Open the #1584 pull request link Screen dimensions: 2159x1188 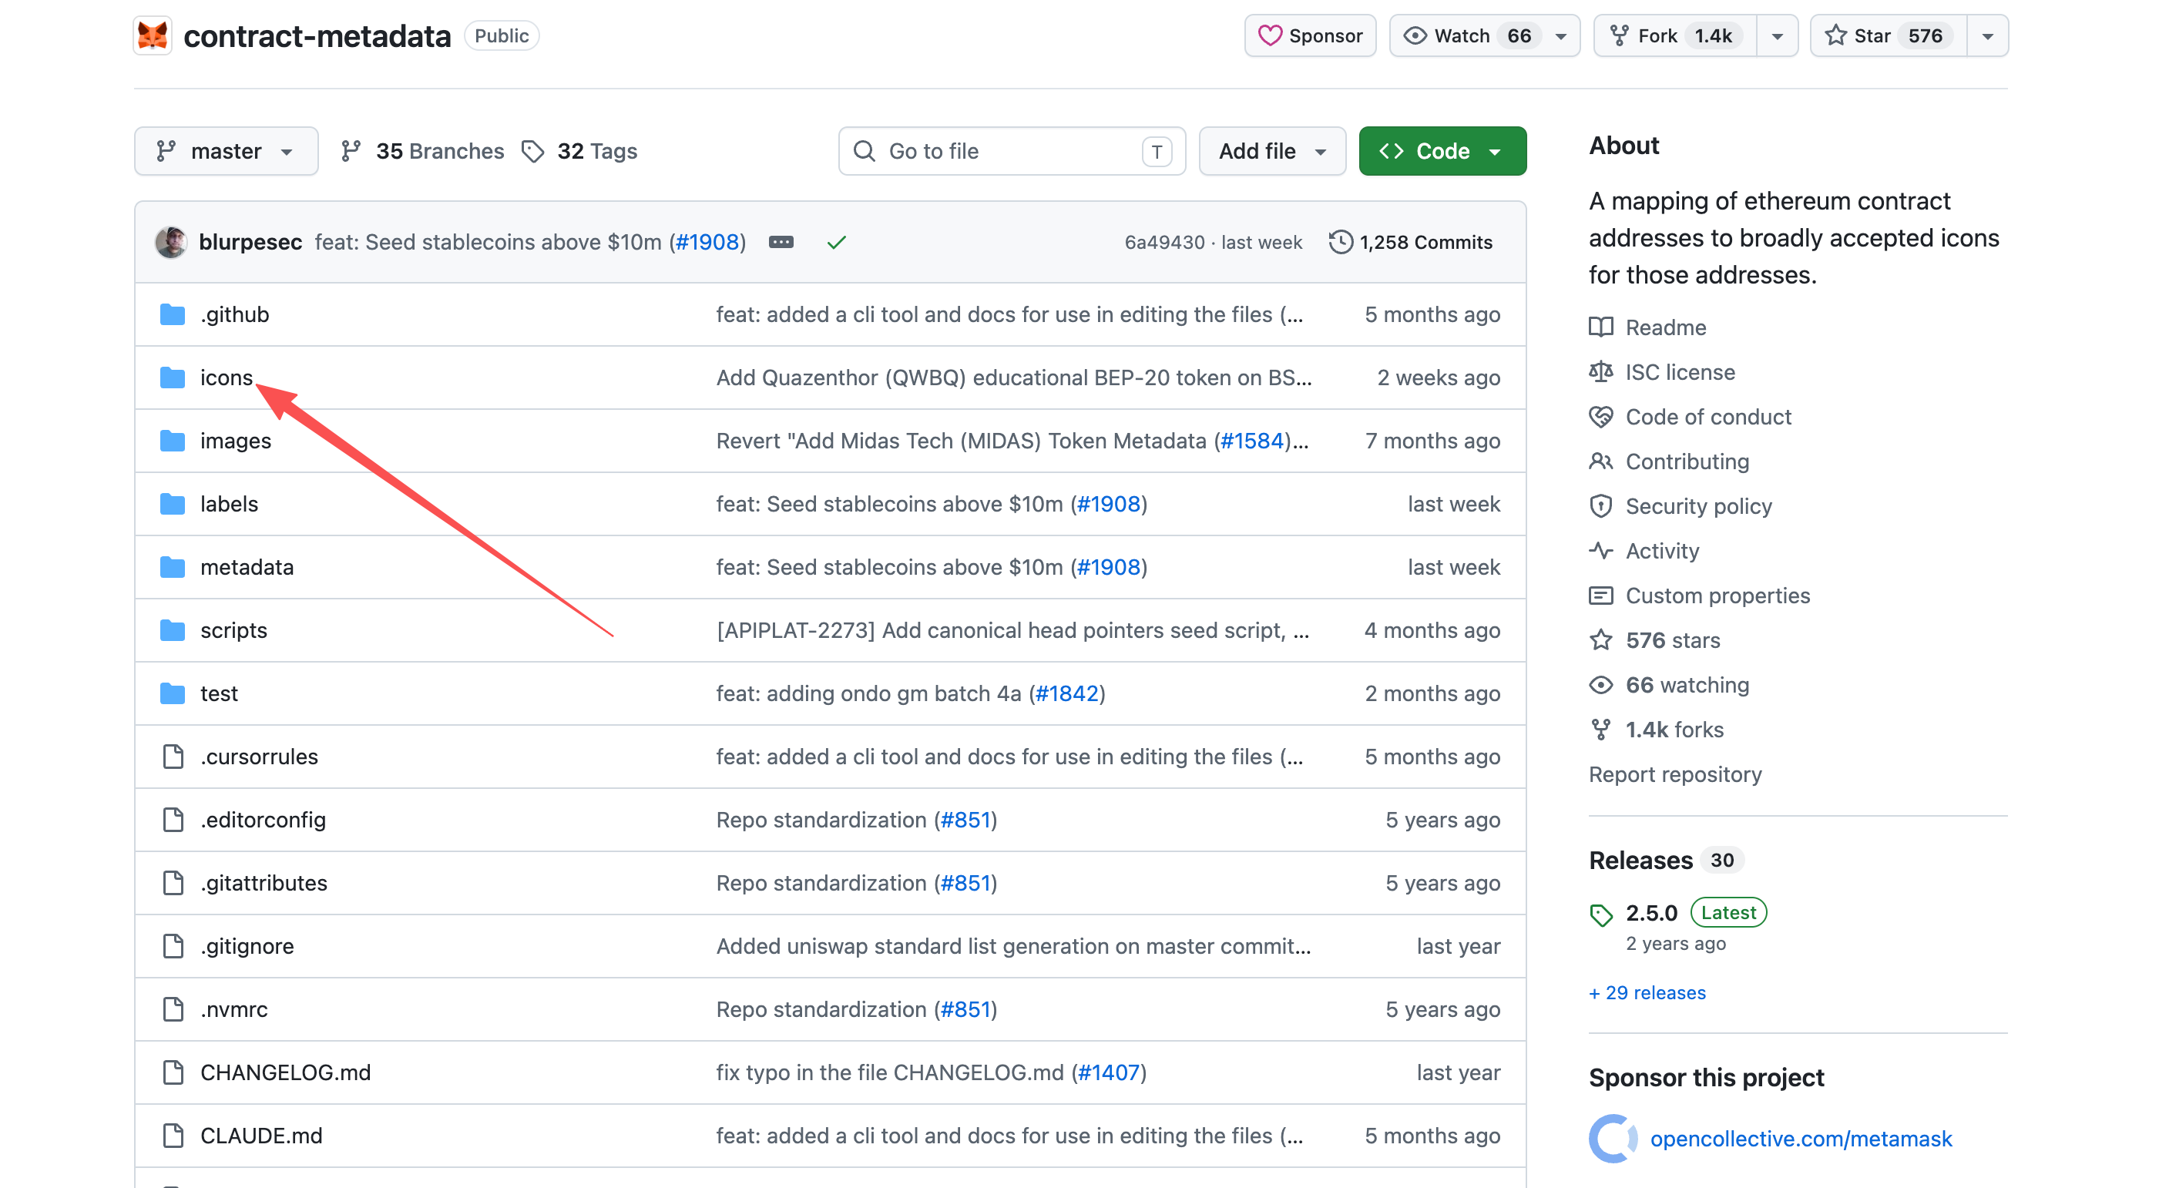[x=1252, y=441]
